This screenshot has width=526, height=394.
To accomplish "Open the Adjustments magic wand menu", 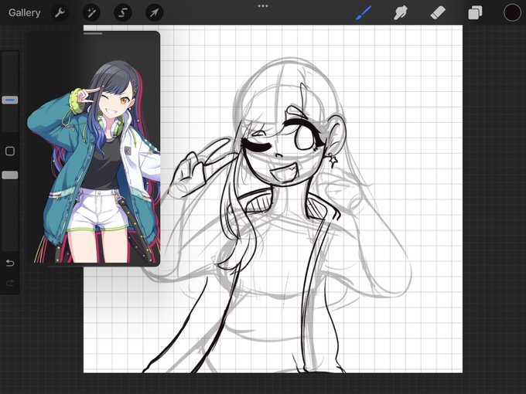I will coord(91,12).
